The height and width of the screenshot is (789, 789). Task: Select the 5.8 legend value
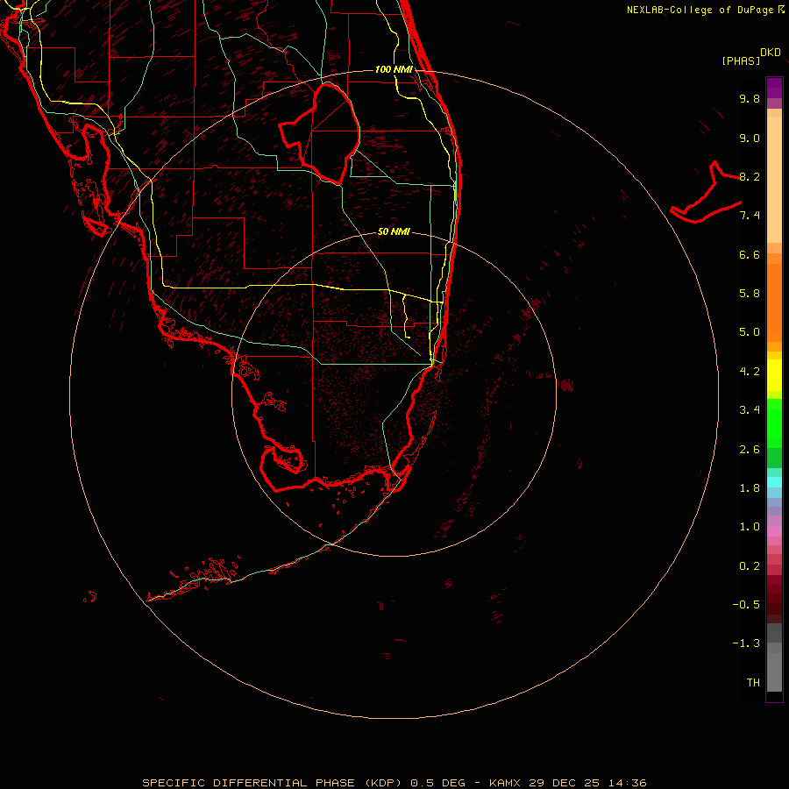click(750, 294)
